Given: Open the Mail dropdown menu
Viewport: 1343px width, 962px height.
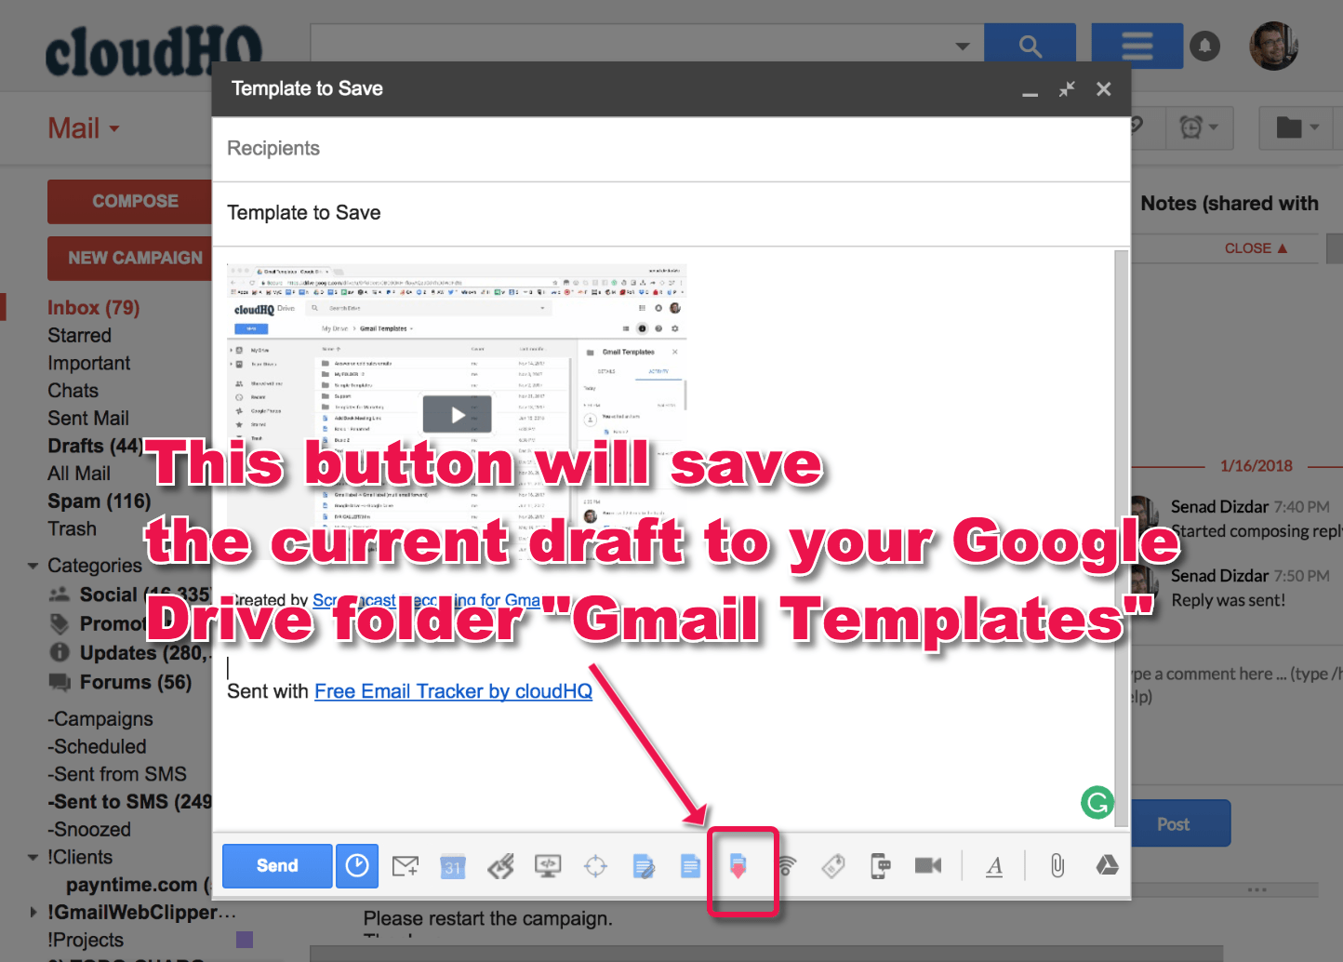Looking at the screenshot, I should pos(84,127).
